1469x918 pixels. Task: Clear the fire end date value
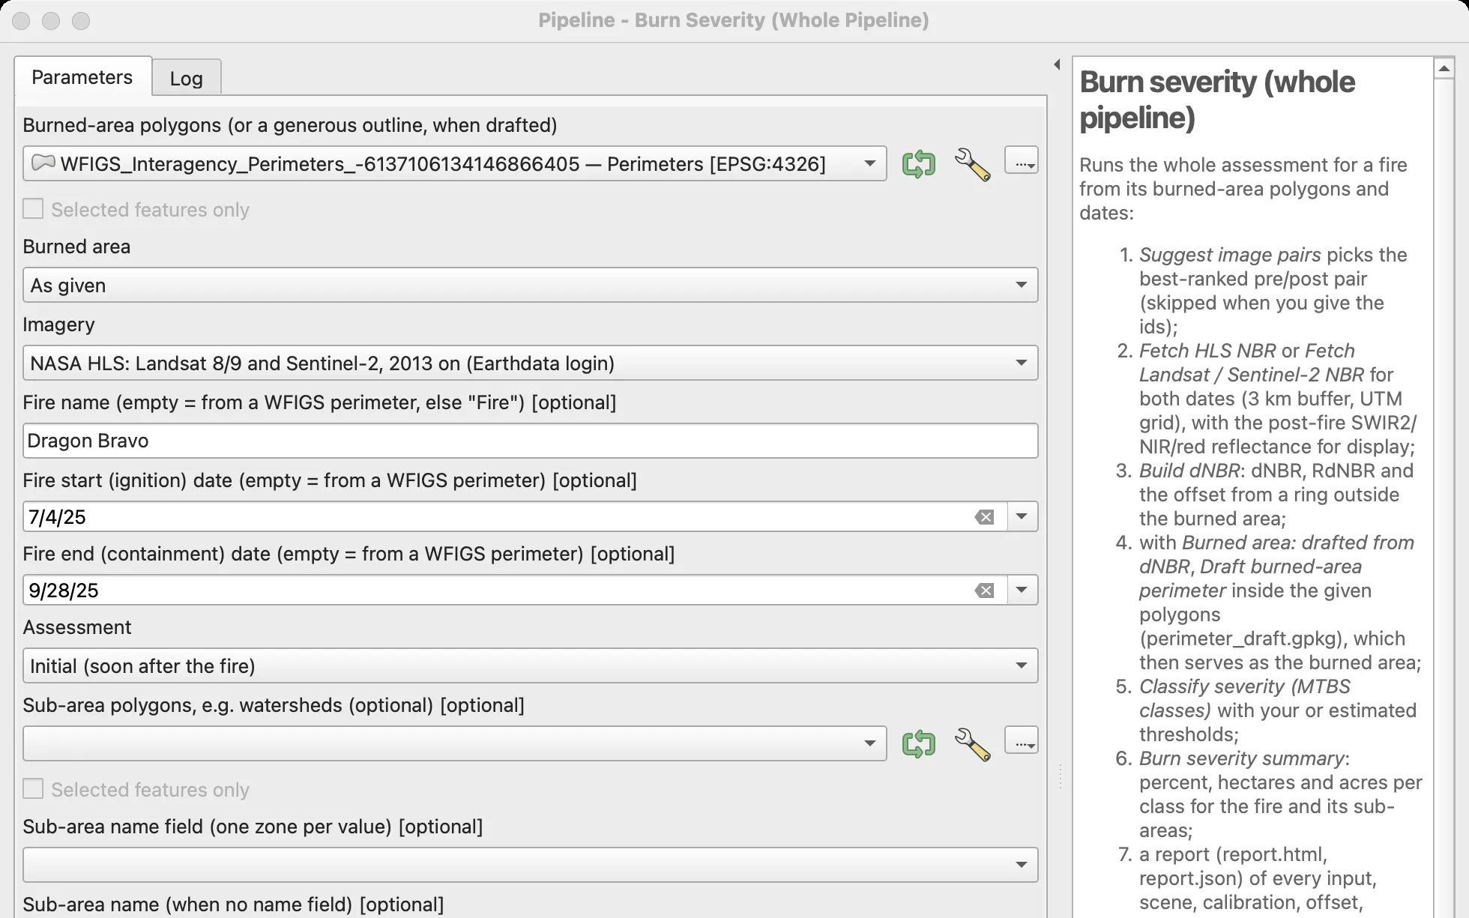click(985, 591)
